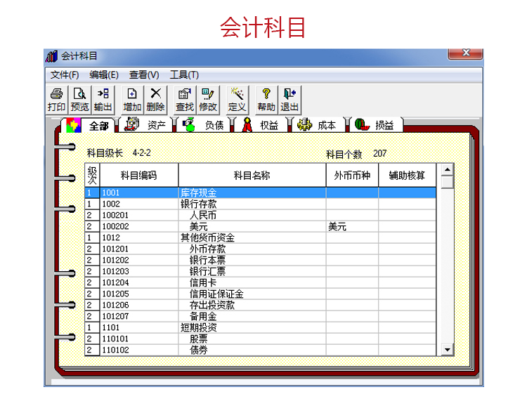
Task: Open the 查找 (Find) tool
Action: coord(185,100)
